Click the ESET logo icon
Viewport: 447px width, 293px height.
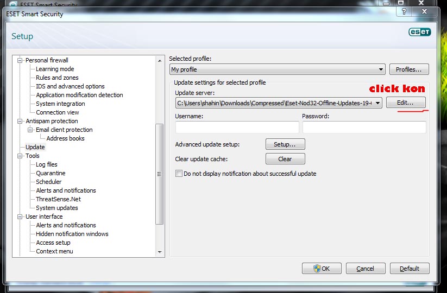(420, 32)
